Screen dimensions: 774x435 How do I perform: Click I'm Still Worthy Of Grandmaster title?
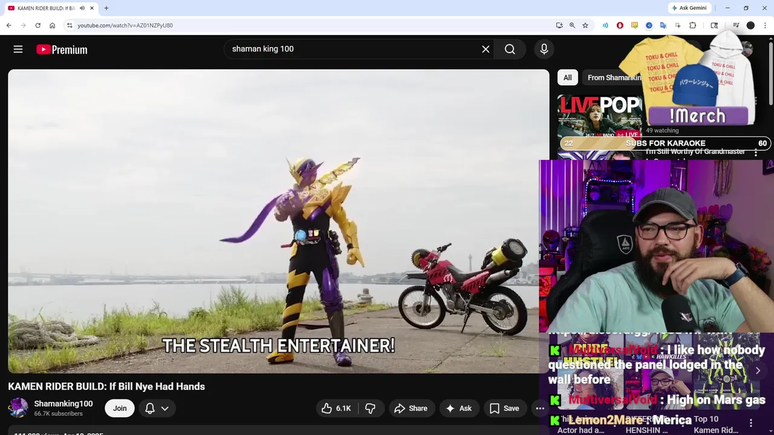click(695, 152)
